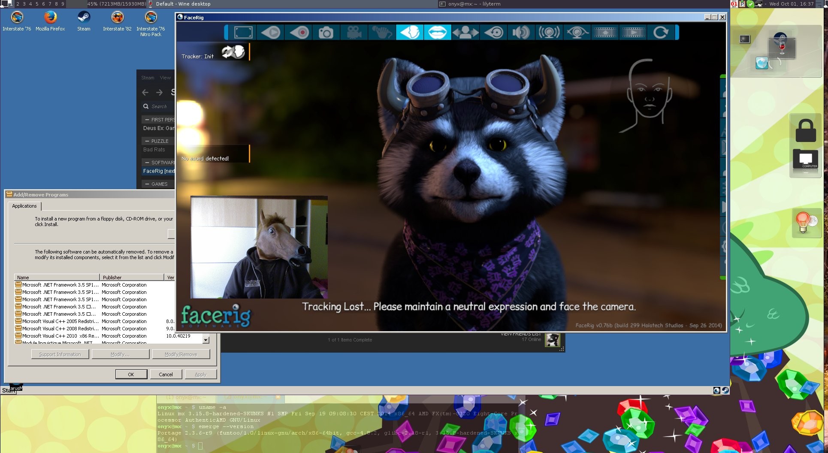828x453 pixels.
Task: Start recording performance with red-dot icon
Action: (x=299, y=33)
